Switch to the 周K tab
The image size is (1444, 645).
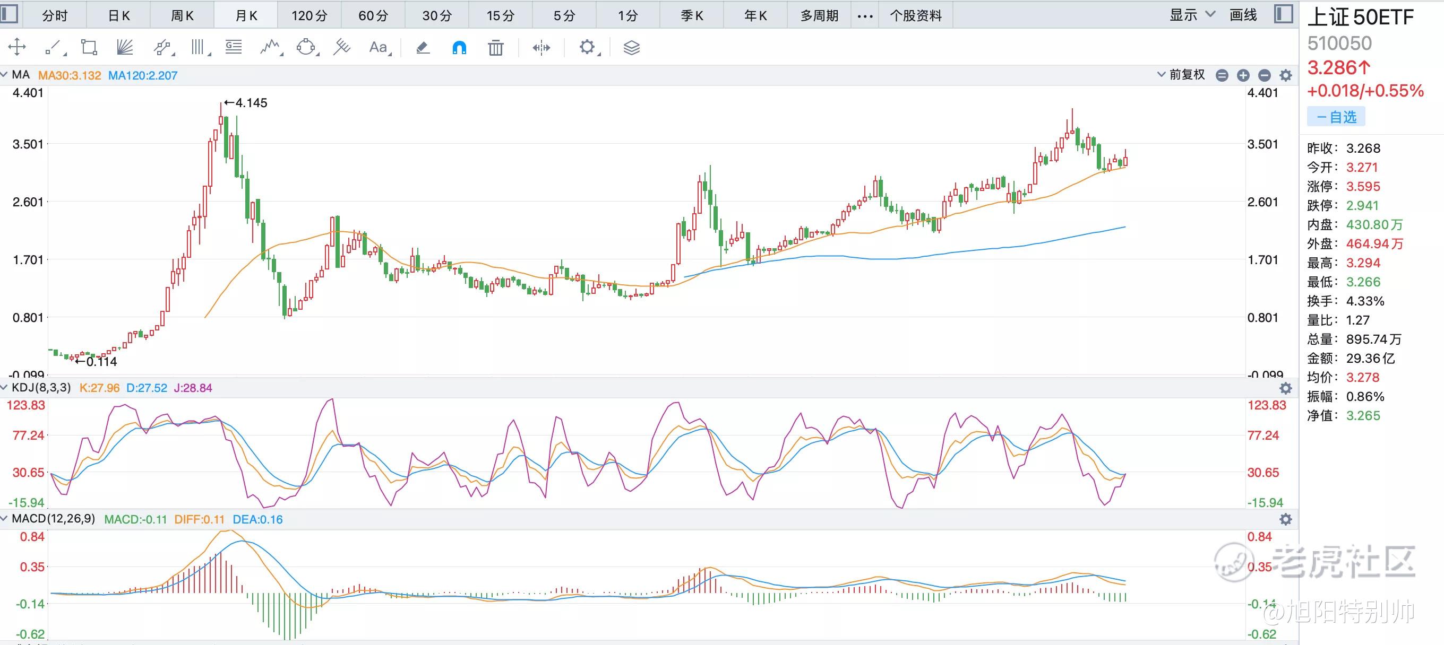click(182, 16)
